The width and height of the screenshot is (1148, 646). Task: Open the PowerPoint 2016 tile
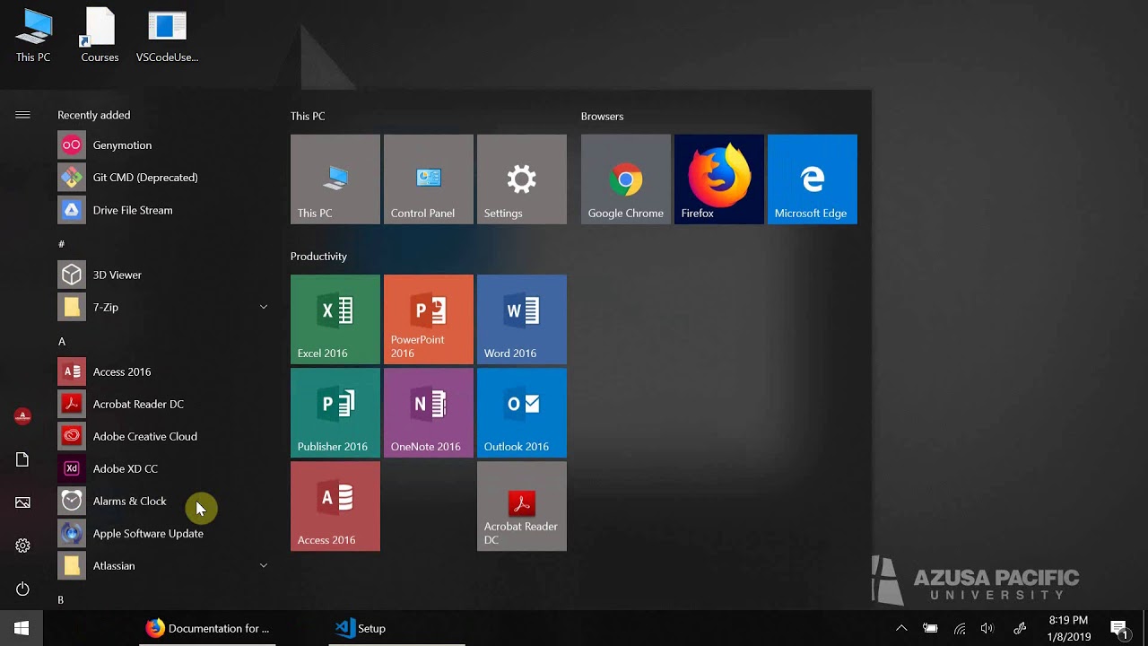click(429, 319)
